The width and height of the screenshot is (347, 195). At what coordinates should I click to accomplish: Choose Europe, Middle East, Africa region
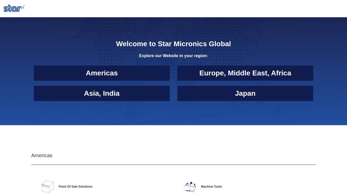[245, 73]
